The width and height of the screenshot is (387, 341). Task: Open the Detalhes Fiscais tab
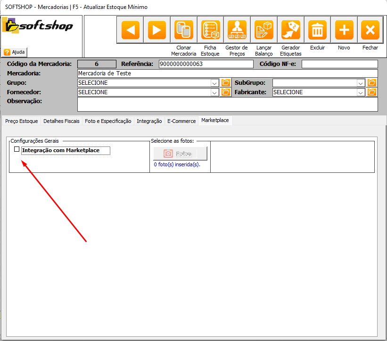coord(61,121)
